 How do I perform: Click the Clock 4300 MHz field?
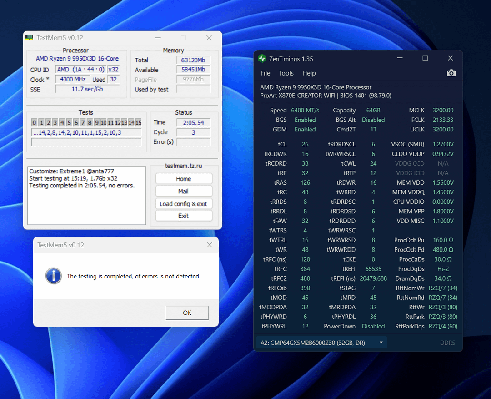pos(73,79)
